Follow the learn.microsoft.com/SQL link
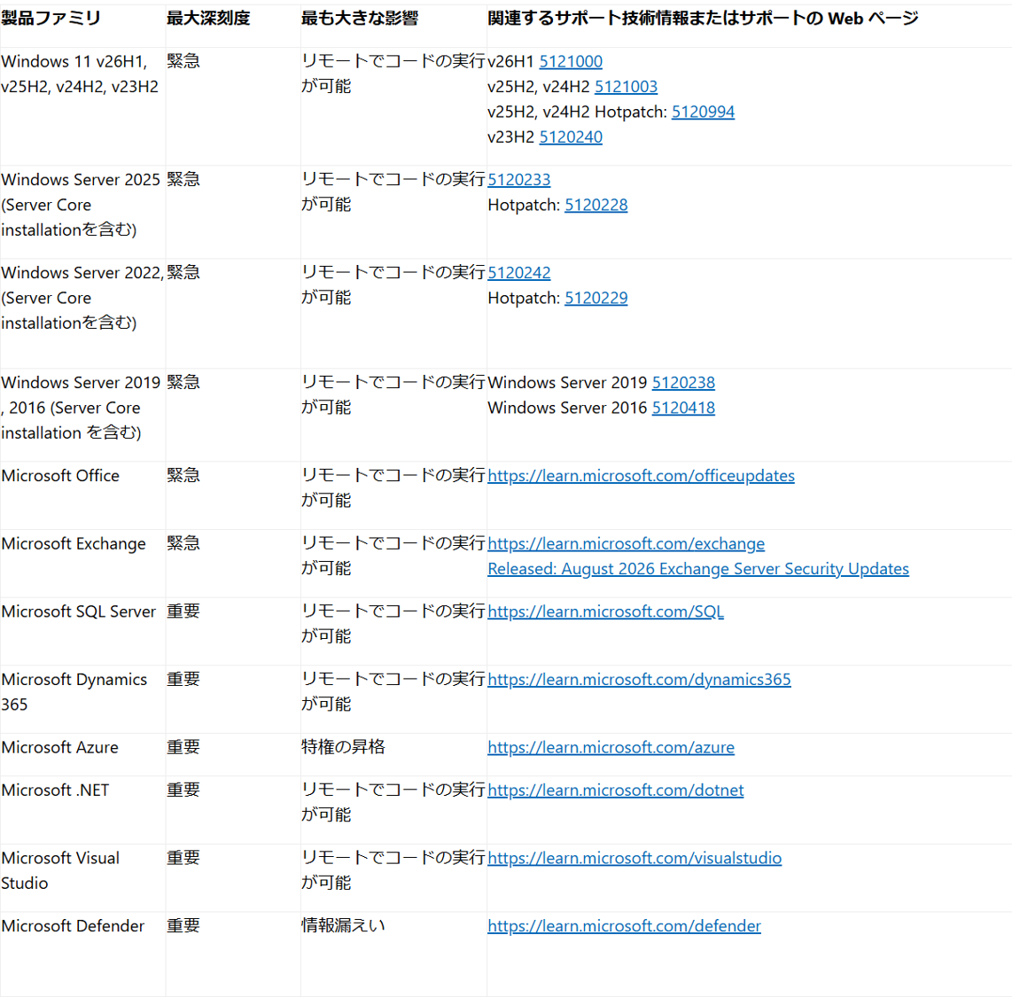Screen dimensions: 1012x997 pyautogui.click(x=605, y=611)
